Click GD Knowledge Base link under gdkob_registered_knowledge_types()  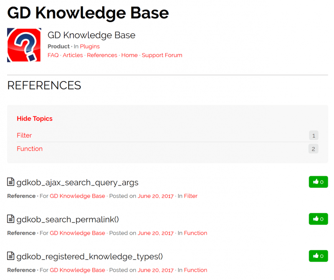[x=77, y=270]
